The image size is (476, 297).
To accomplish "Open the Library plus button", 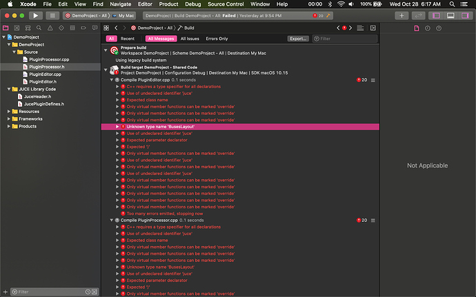I will coord(401,15).
